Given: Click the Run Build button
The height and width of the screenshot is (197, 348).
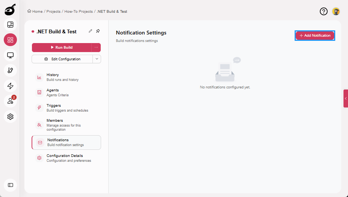Looking at the screenshot, I should (x=62, y=47).
